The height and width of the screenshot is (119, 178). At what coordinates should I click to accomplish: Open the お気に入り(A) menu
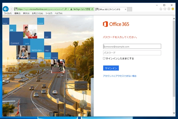tap(37, 13)
